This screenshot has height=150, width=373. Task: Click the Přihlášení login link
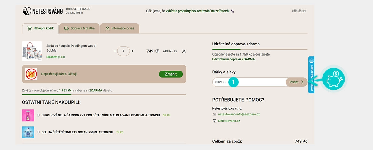299,11
